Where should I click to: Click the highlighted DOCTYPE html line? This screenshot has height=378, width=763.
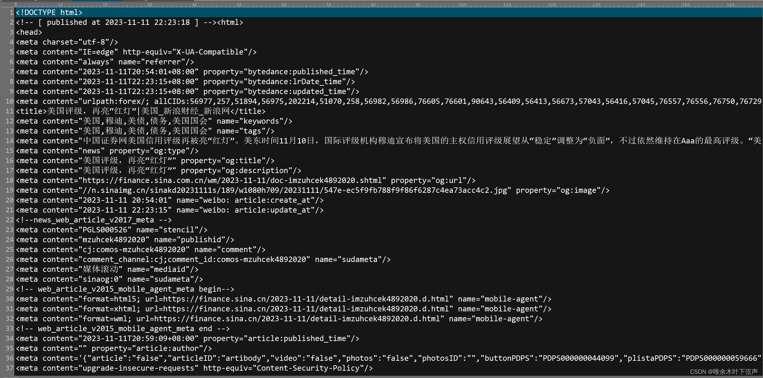tap(49, 12)
